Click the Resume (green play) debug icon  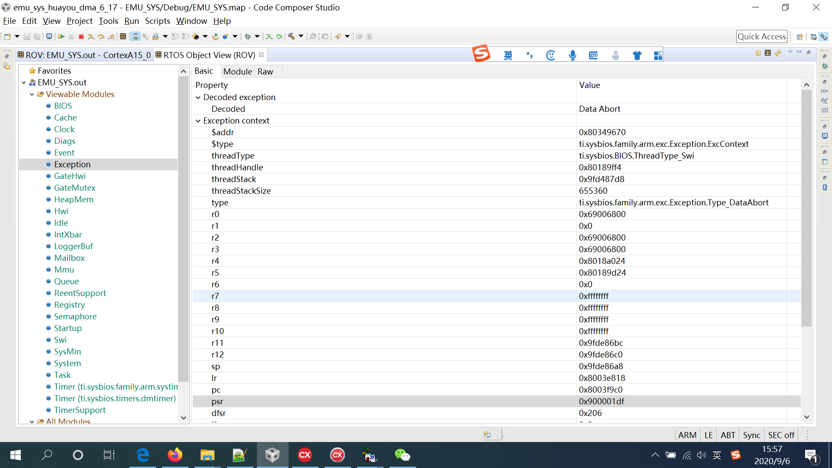(62, 36)
